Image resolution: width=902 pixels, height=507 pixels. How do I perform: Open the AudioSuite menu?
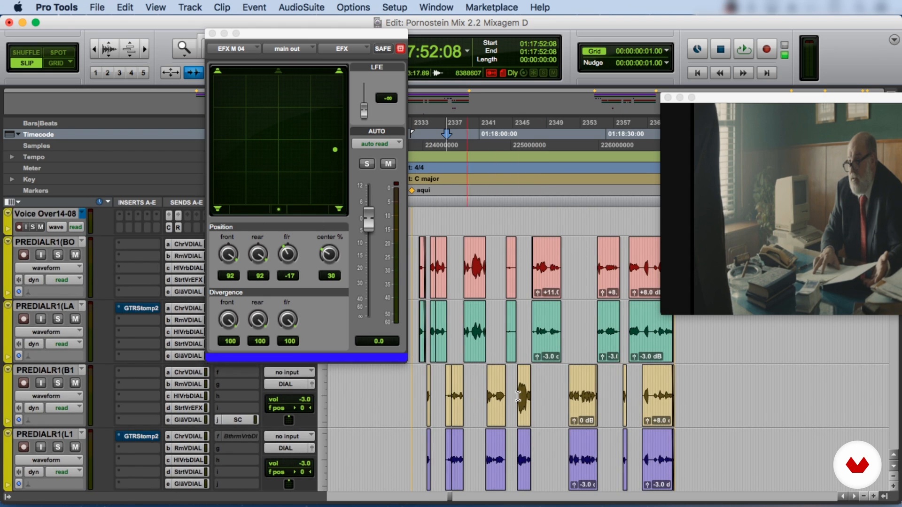[301, 7]
